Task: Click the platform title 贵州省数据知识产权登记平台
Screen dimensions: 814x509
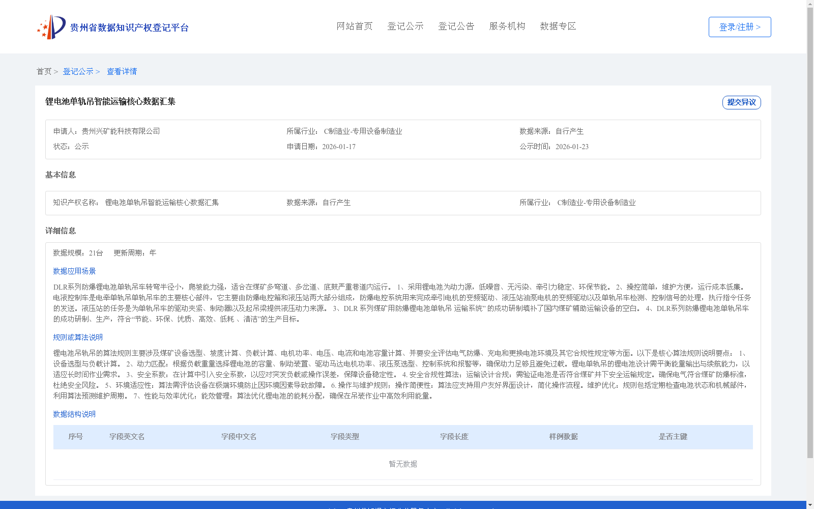Action: point(129,27)
